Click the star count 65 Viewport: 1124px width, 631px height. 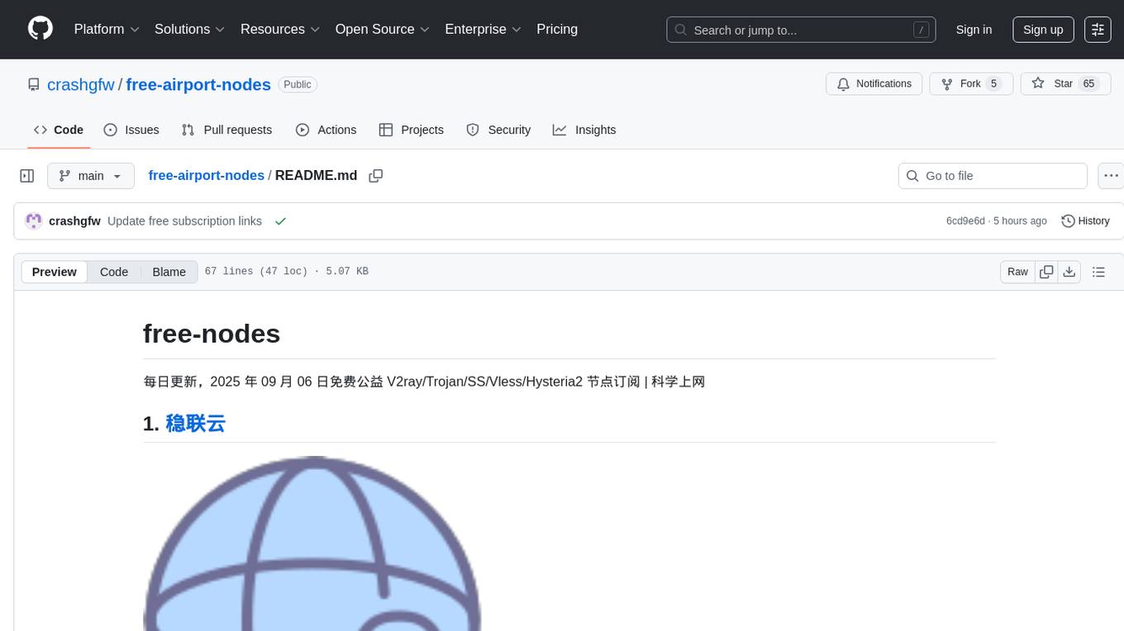pyautogui.click(x=1089, y=84)
